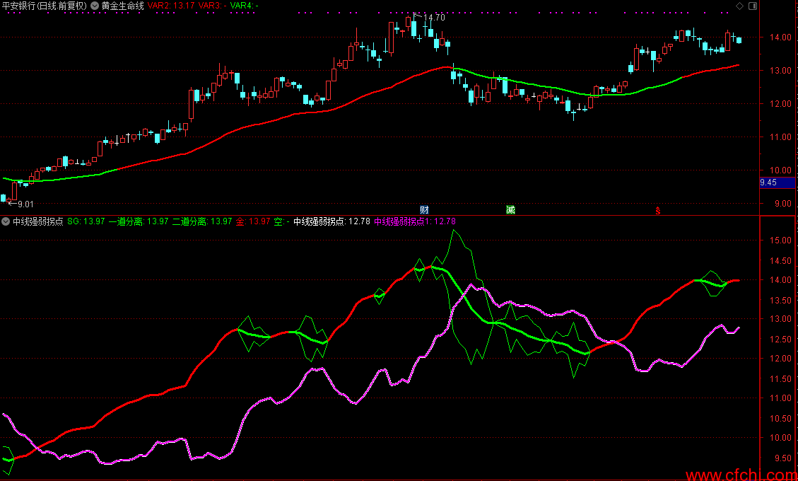Open the 中线强弱拐点 indicator dropdown arrow
The width and height of the screenshot is (798, 481).
click(6, 221)
